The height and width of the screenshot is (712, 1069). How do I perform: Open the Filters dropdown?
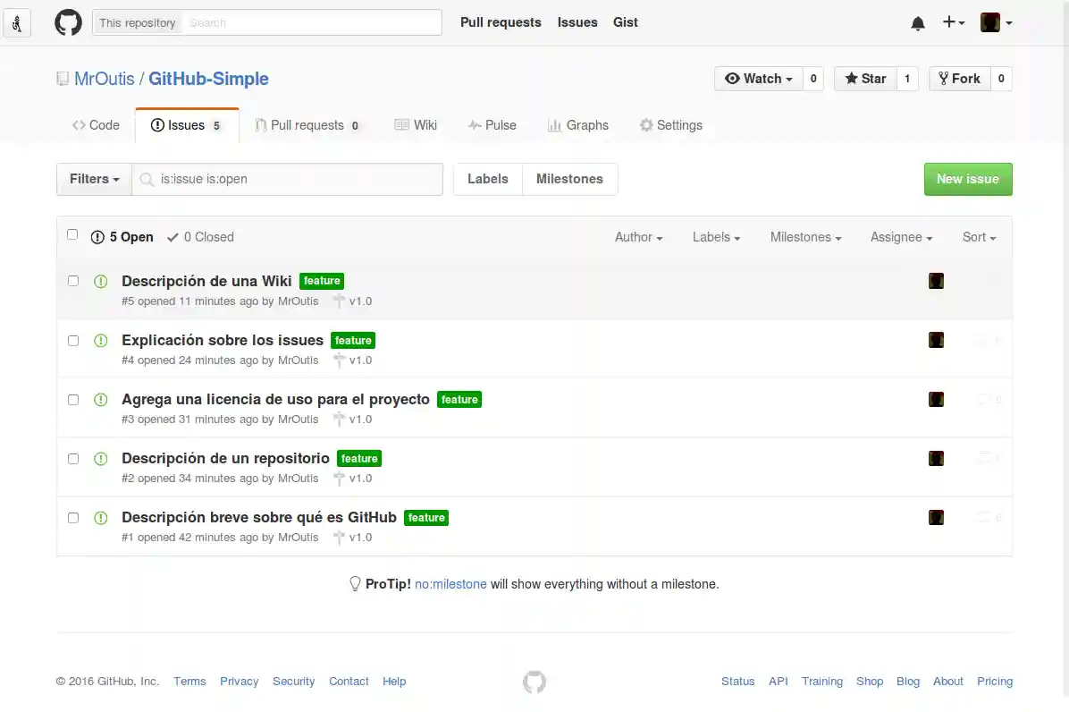pyautogui.click(x=93, y=179)
